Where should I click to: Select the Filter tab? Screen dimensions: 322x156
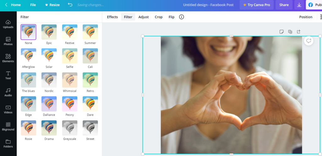pyautogui.click(x=128, y=17)
